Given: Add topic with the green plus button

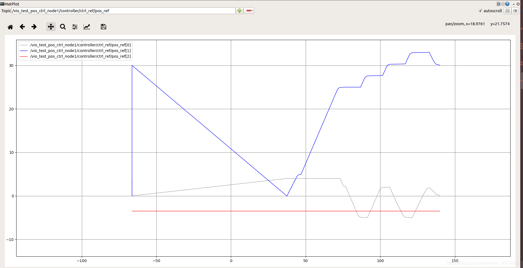Looking at the screenshot, I should [x=240, y=11].
